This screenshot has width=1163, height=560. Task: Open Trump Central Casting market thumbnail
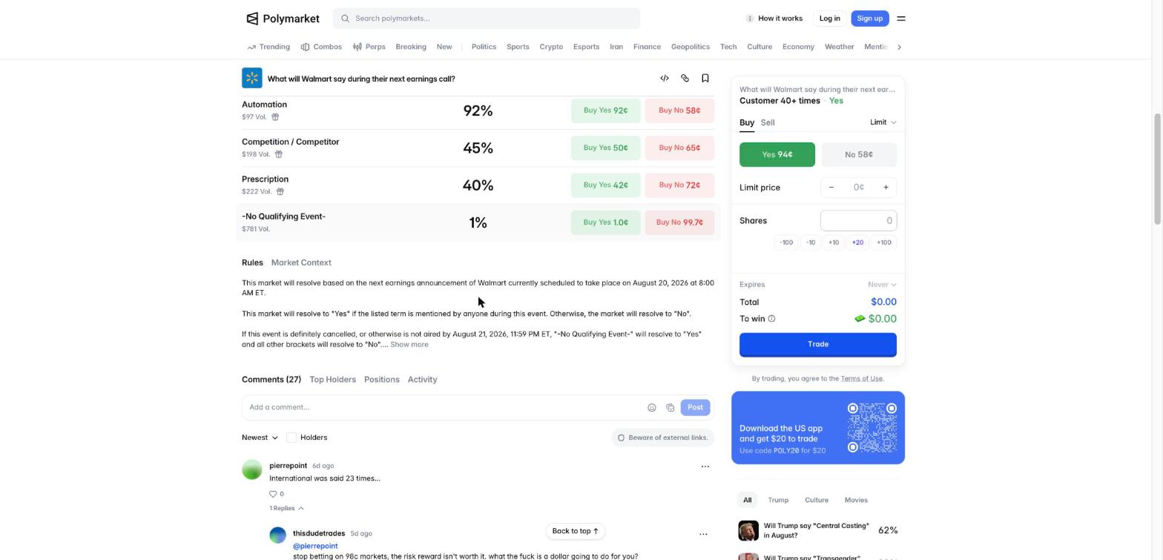[748, 530]
